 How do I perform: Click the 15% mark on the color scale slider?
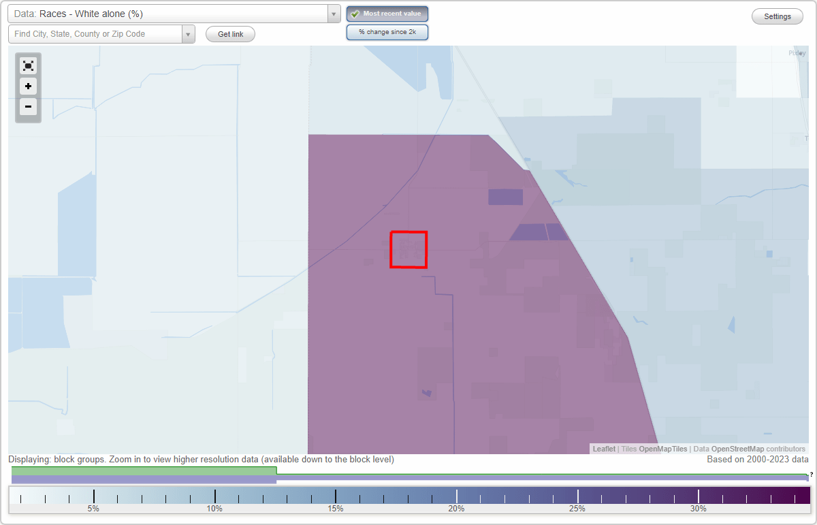pos(336,497)
